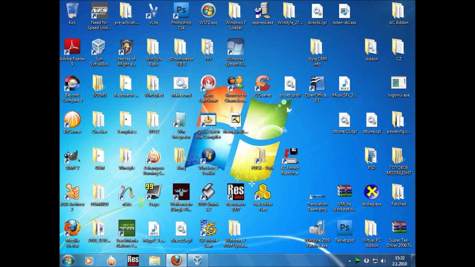
Task: Switch to Restorator in the taskbar
Action: coord(133,261)
